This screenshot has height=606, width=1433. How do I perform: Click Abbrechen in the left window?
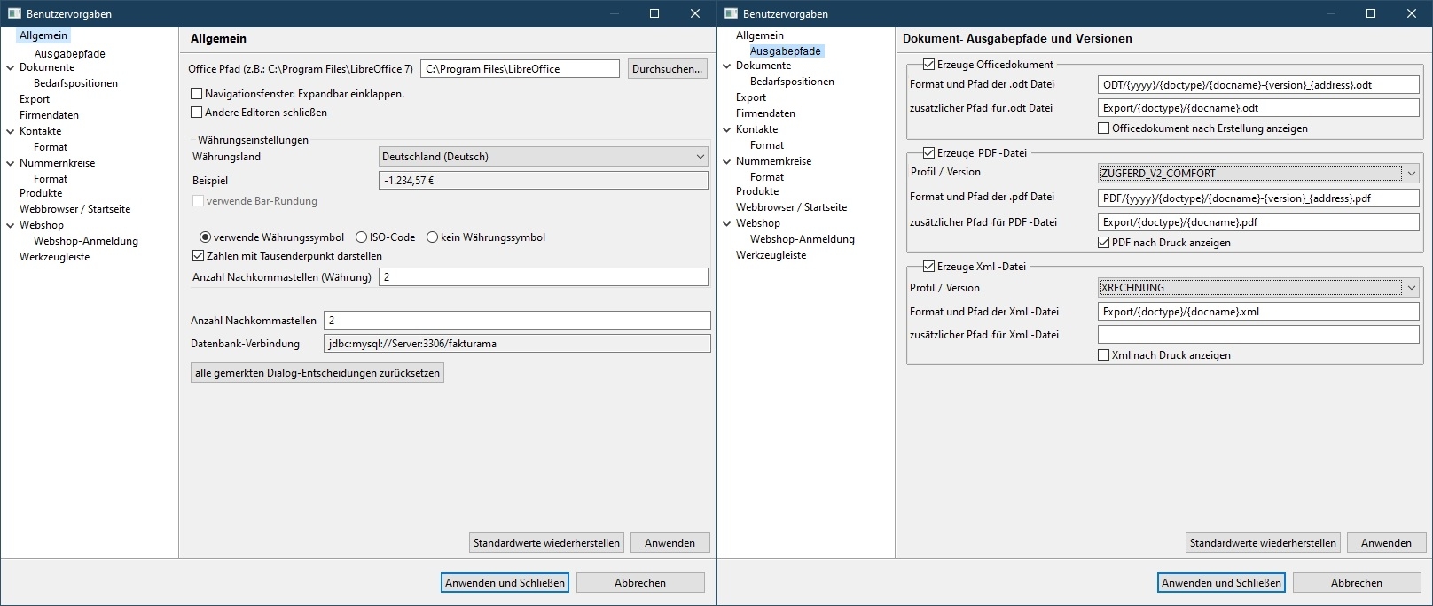click(640, 583)
